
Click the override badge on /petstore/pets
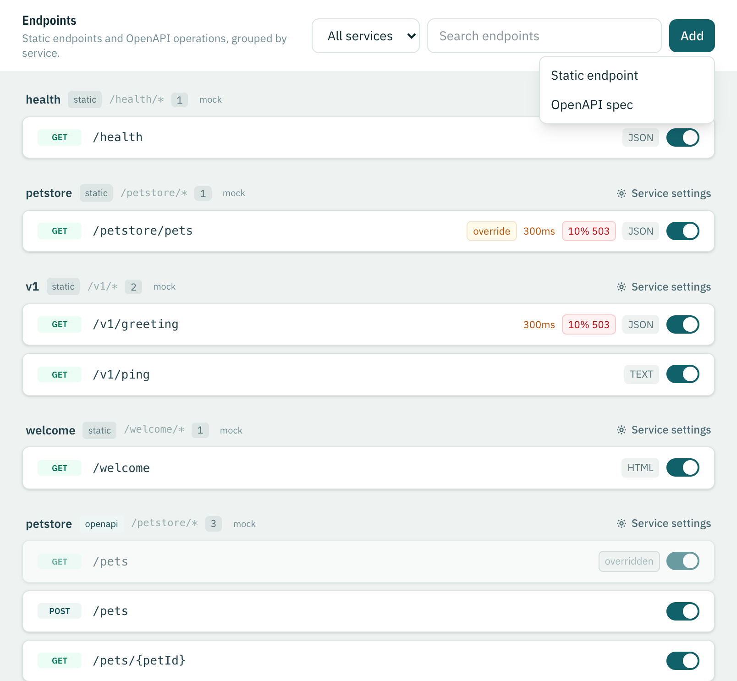pos(492,231)
